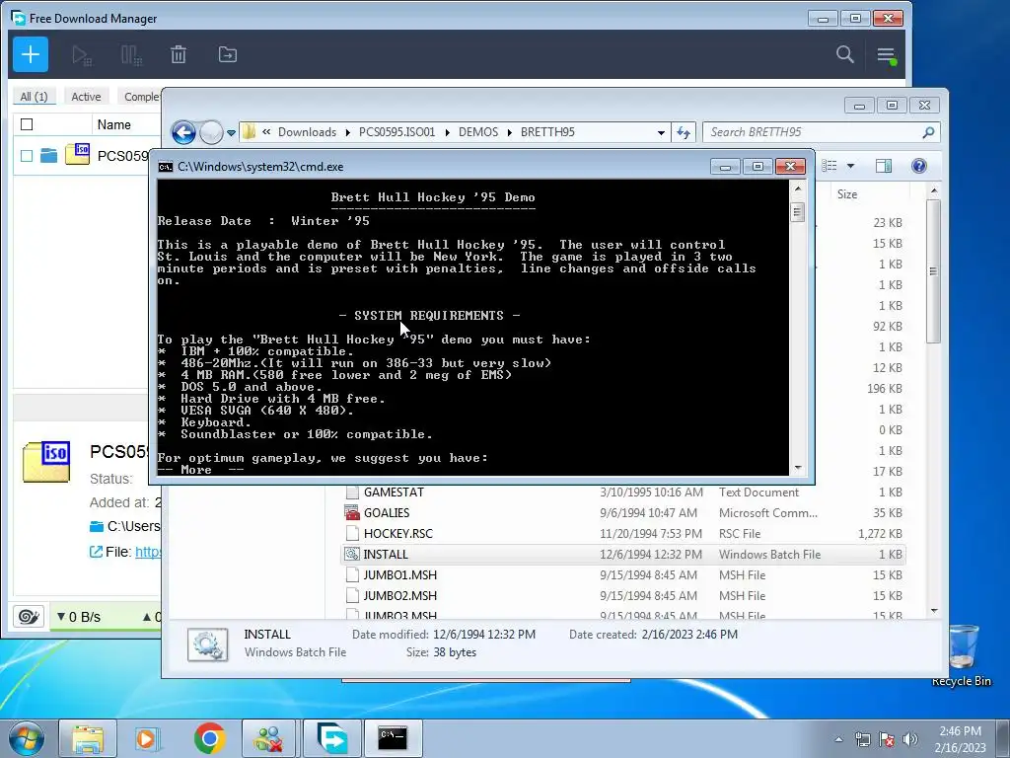Click the volume speaker tray icon
The width and height of the screenshot is (1010, 758).
coord(910,739)
